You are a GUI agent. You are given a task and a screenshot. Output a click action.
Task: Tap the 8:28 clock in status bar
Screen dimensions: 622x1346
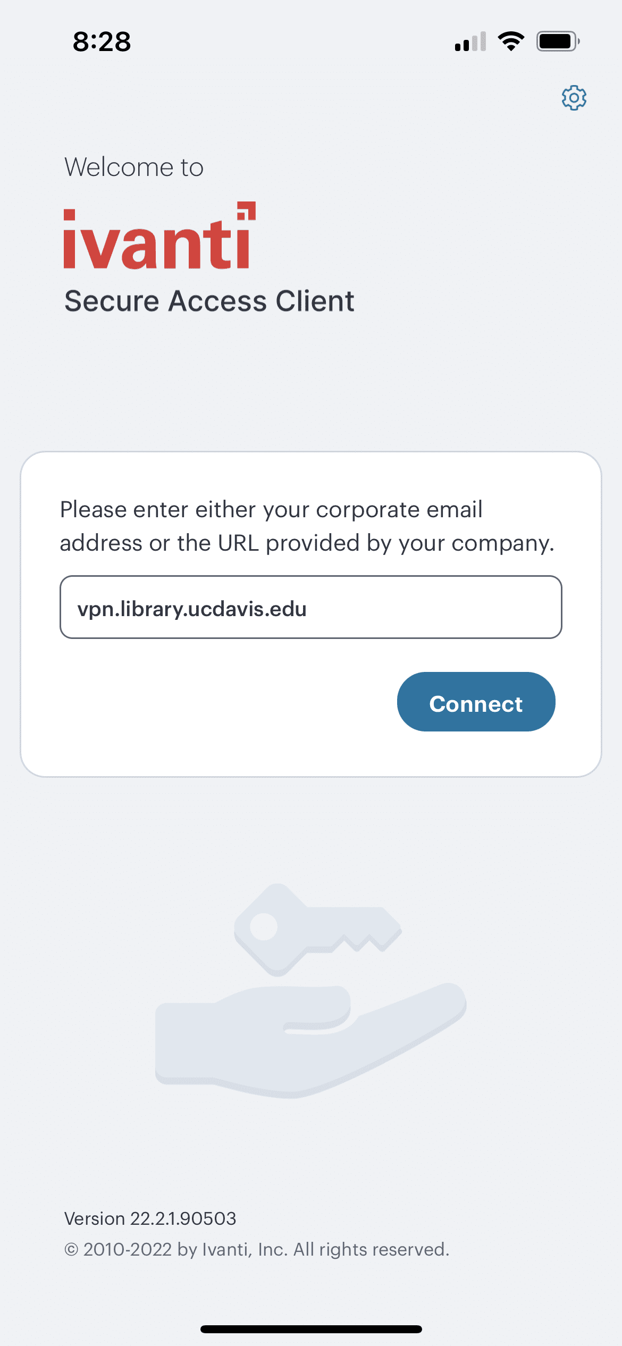point(102,41)
